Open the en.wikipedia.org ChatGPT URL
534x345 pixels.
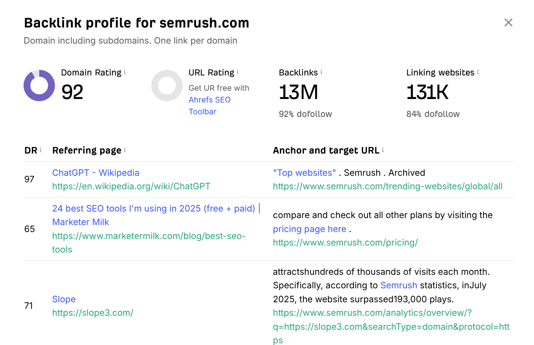[x=131, y=186]
